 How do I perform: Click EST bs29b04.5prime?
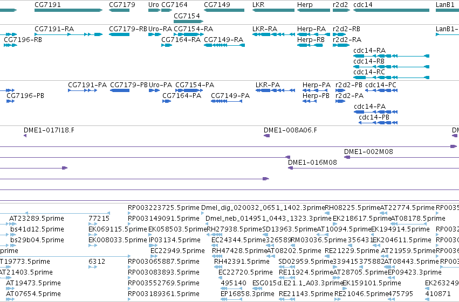[x=37, y=240]
